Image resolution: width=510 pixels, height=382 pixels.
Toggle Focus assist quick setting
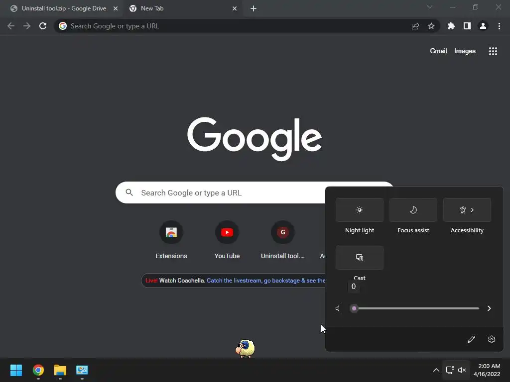point(413,210)
